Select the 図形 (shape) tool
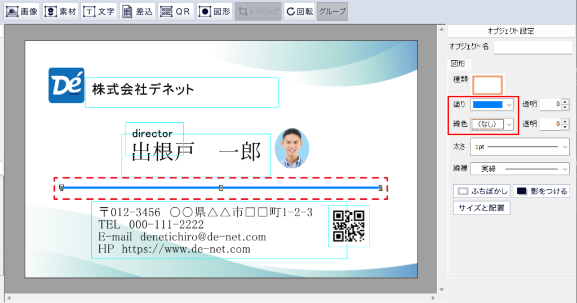The image size is (577, 303). pos(214,11)
